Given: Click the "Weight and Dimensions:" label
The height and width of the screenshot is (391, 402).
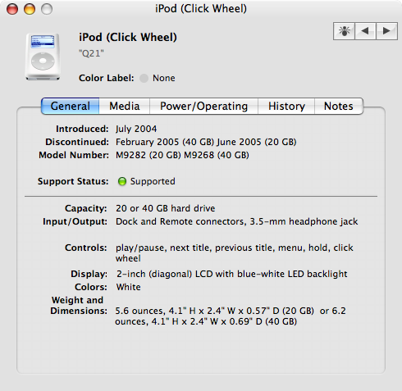Looking at the screenshot, I should coord(79,306).
